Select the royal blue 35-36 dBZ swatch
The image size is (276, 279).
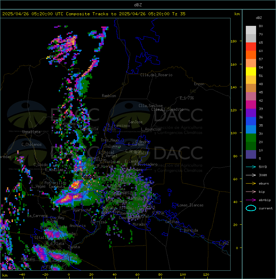251,121
